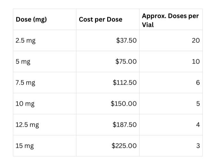The height and width of the screenshot is (165, 214).
Task: Select the cell showing 3 doses per vial
Action: (x=171, y=146)
